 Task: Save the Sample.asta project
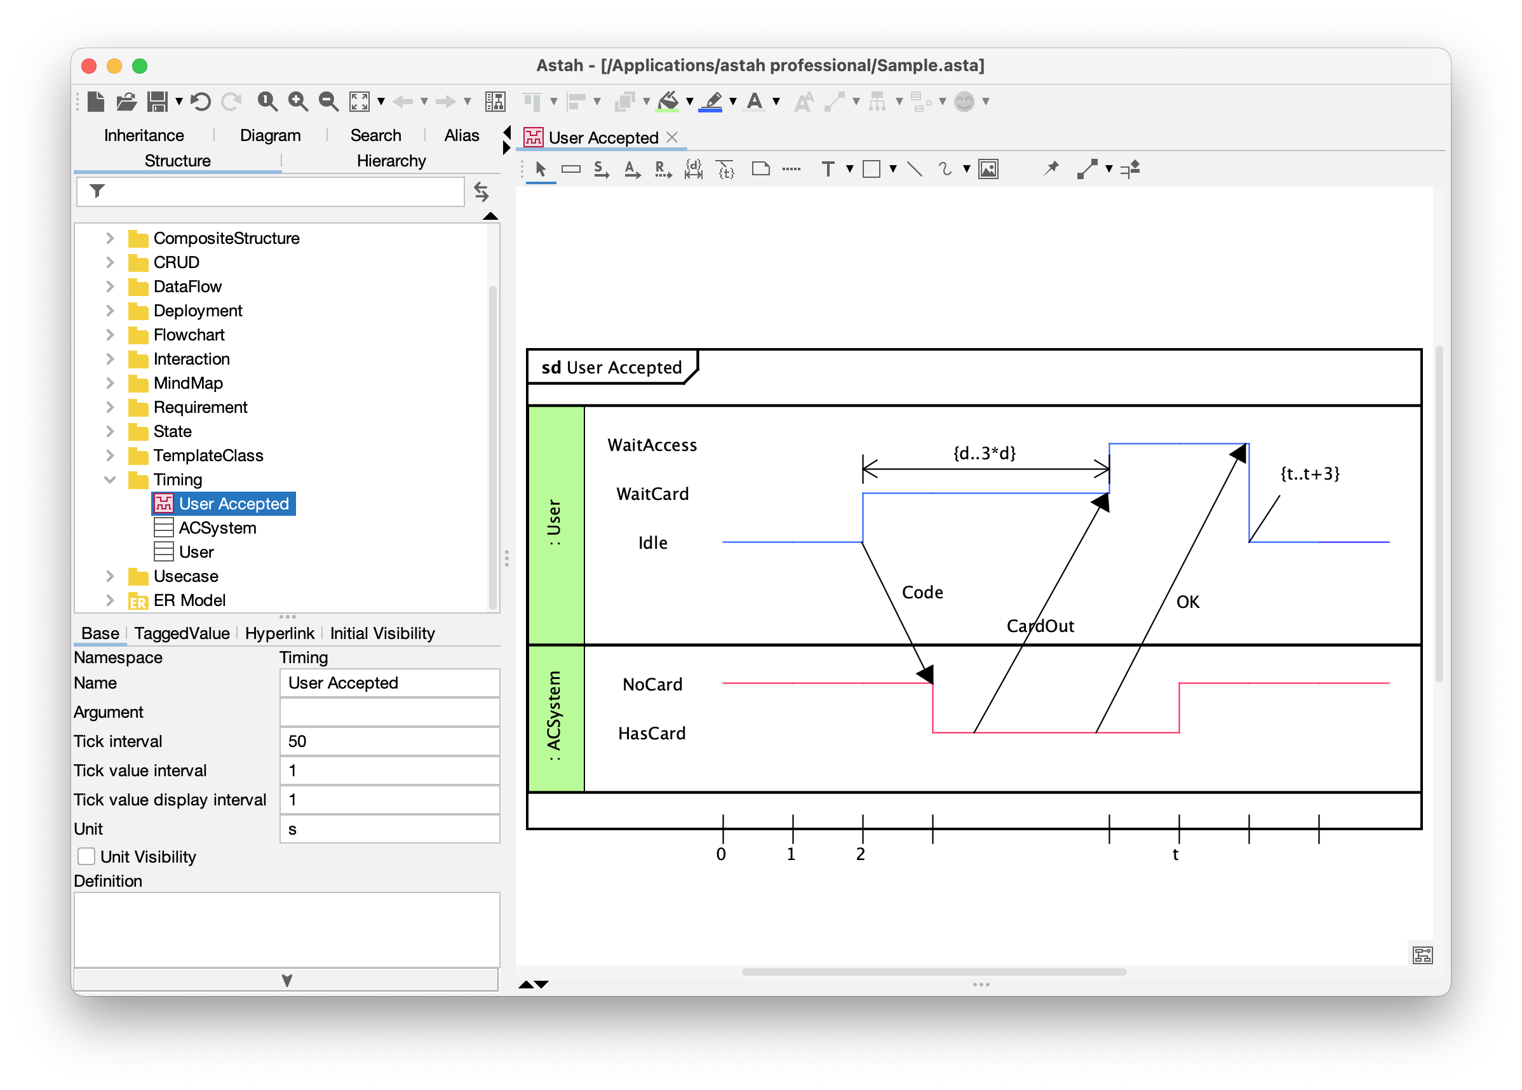pyautogui.click(x=159, y=100)
